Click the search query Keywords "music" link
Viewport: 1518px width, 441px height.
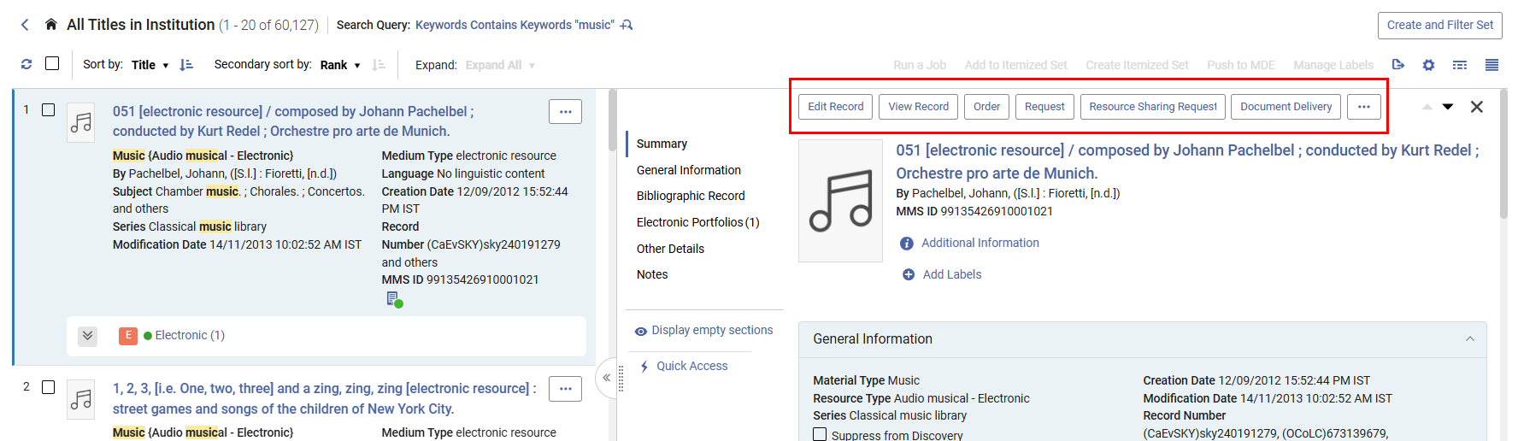pyautogui.click(x=515, y=25)
